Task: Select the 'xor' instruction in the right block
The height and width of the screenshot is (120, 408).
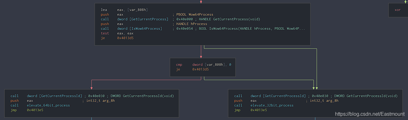Action: point(398,10)
